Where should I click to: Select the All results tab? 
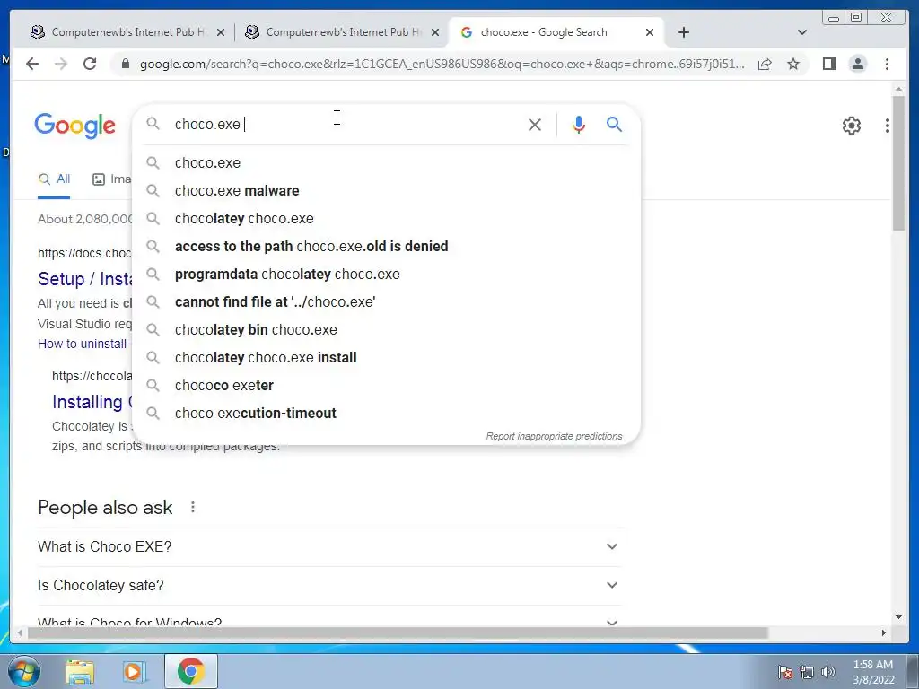coord(54,179)
